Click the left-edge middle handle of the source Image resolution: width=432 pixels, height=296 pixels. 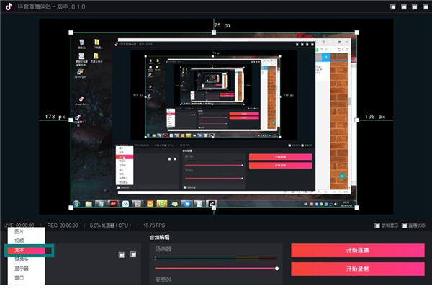[71, 120]
